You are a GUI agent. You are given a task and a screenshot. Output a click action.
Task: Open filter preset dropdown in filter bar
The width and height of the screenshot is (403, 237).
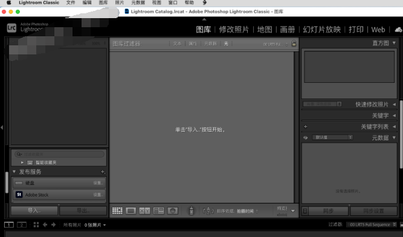(x=276, y=44)
